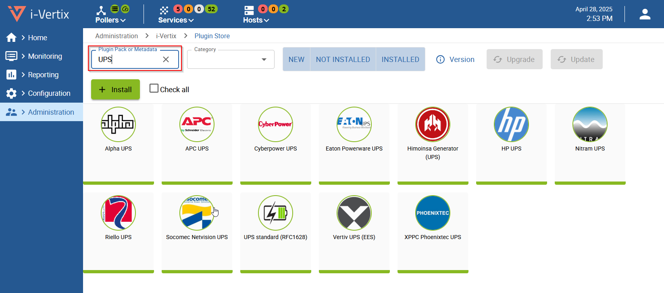
Task: Click the green Install button
Action: click(115, 89)
